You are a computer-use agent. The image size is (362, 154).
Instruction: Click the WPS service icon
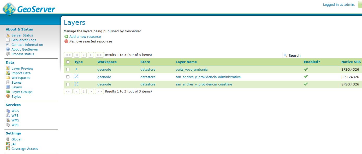[x=8, y=125]
